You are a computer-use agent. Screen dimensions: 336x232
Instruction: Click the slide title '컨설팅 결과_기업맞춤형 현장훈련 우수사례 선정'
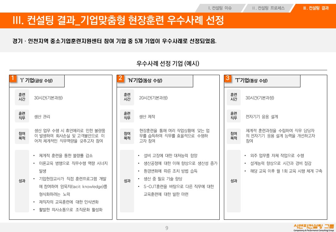coord(125,20)
